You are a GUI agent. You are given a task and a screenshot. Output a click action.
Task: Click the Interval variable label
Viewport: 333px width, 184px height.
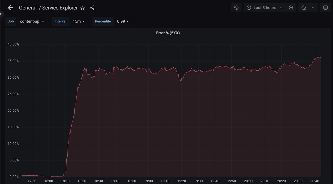(60, 21)
